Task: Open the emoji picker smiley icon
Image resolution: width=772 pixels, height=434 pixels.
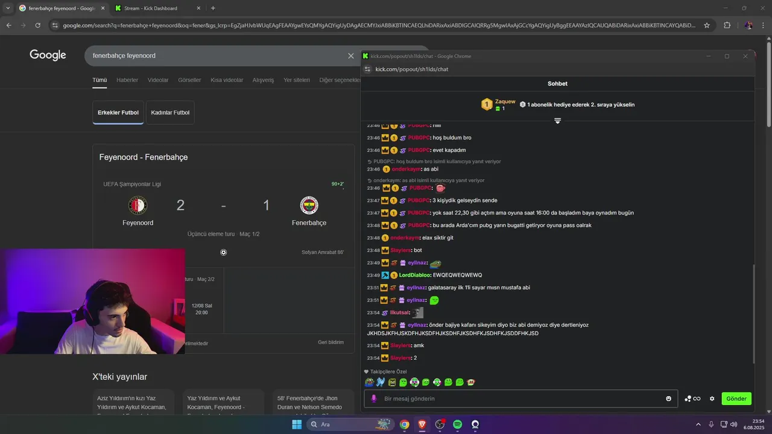Action: coord(668,398)
